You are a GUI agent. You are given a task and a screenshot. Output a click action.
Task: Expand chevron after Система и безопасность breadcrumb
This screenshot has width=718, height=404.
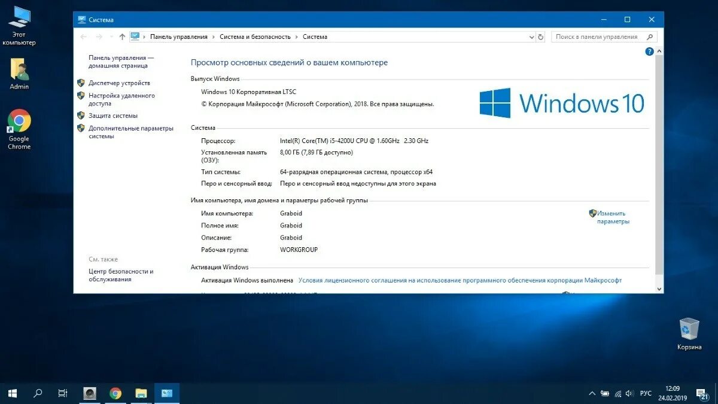tap(297, 37)
